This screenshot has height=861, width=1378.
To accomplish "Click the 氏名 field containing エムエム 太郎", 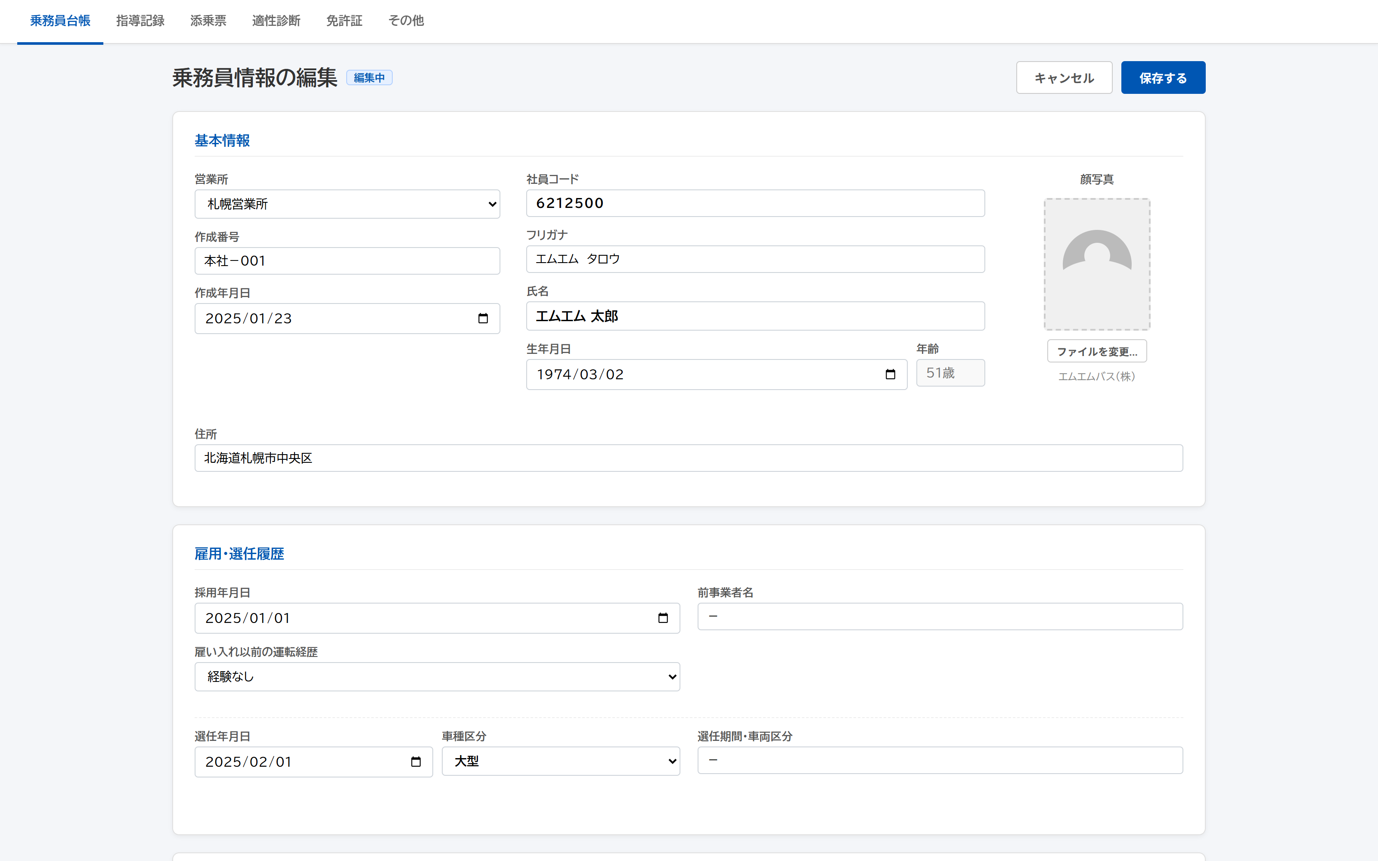I will pyautogui.click(x=755, y=316).
